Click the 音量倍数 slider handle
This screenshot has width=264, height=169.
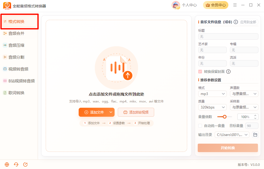(225, 117)
